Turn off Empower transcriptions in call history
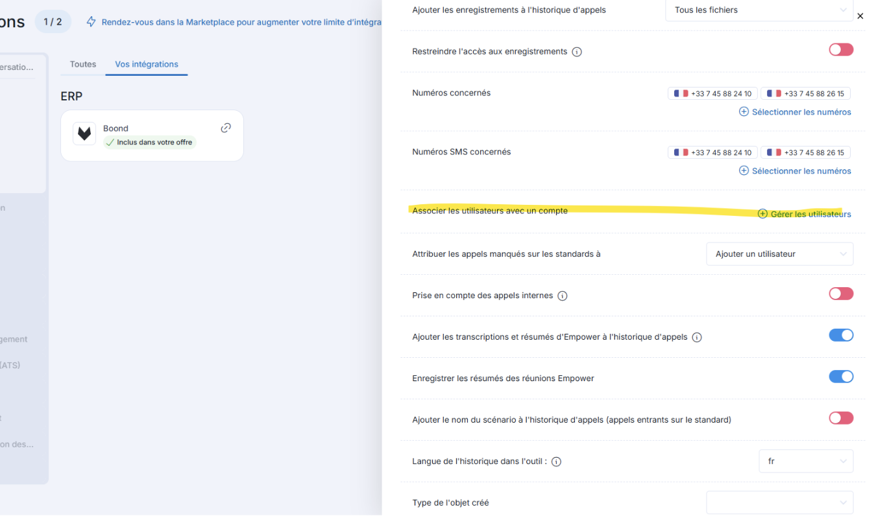The width and height of the screenshot is (876, 516). pos(841,336)
